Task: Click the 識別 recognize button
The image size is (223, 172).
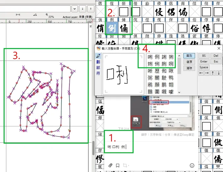Action: click(189, 56)
